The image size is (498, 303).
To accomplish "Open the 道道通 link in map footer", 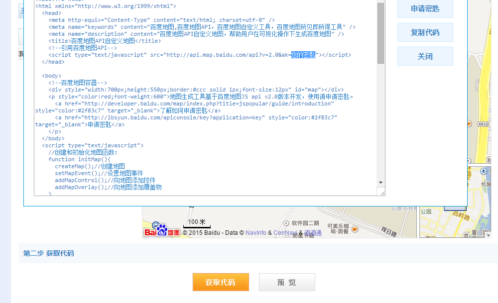I will [313, 232].
